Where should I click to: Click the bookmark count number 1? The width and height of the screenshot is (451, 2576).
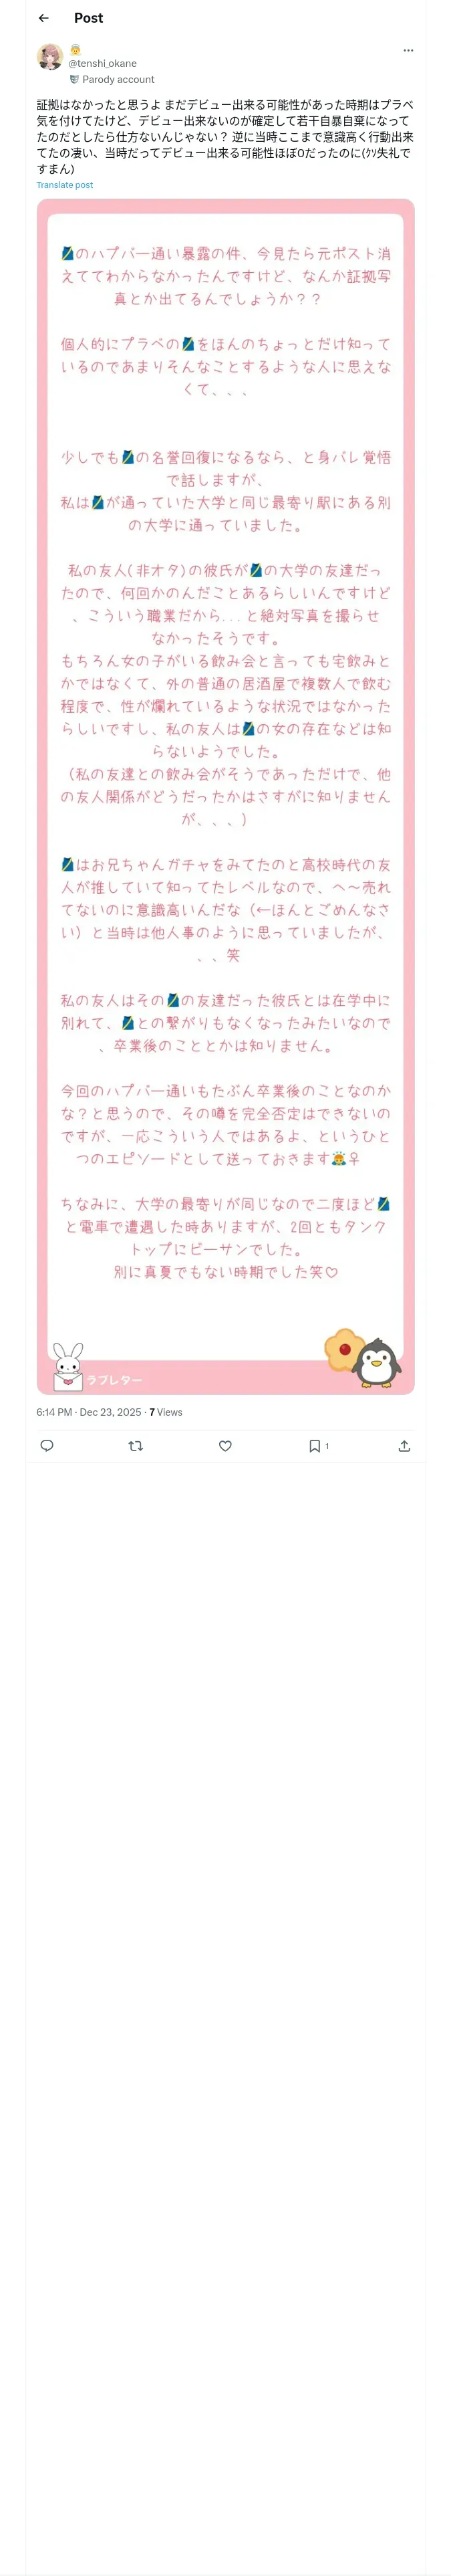point(327,1447)
